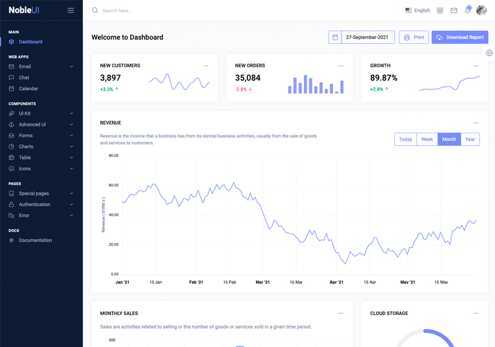The image size is (495, 347).
Task: Click the Print button
Action: click(x=414, y=38)
